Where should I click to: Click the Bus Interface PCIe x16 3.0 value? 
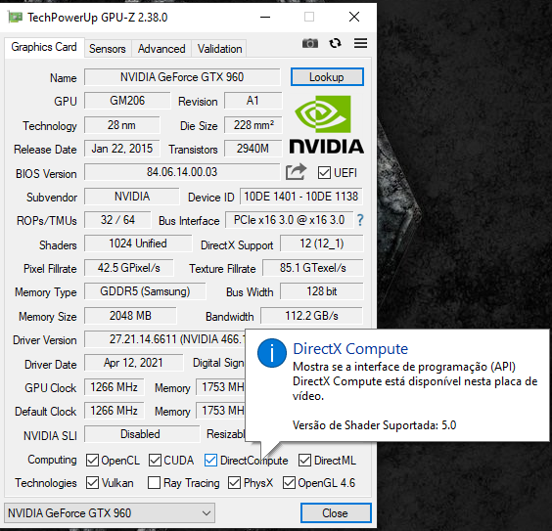pos(289,220)
